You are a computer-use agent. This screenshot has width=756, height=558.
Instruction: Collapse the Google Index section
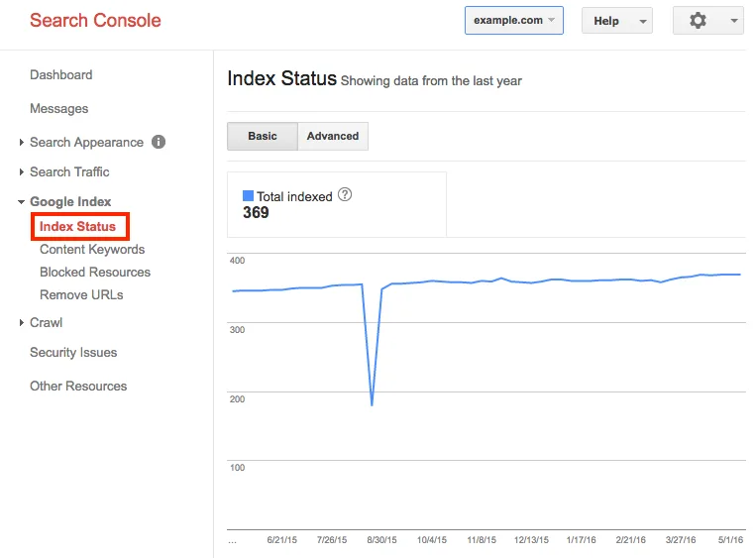[69, 202]
